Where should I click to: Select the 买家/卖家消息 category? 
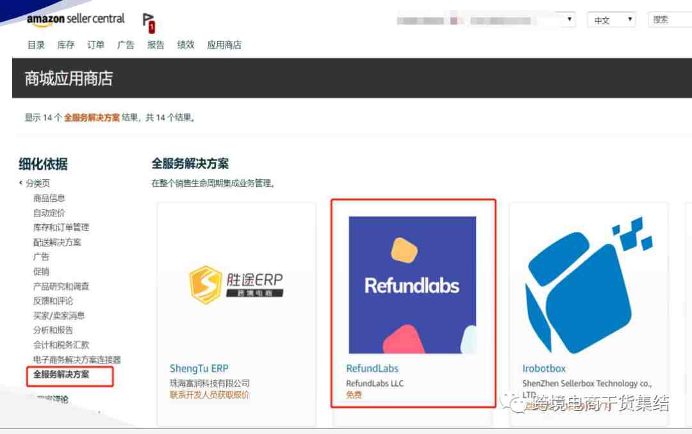[59, 316]
